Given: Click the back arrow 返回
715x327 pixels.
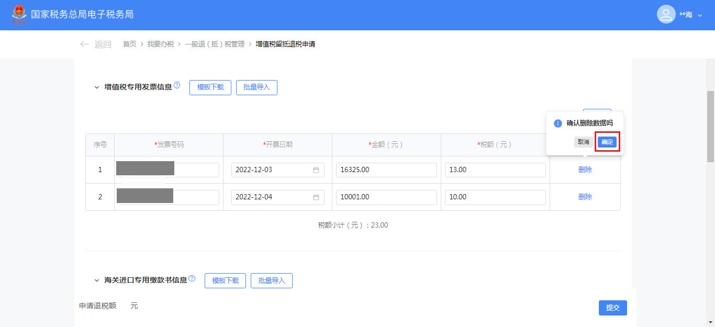Looking at the screenshot, I should coord(95,44).
